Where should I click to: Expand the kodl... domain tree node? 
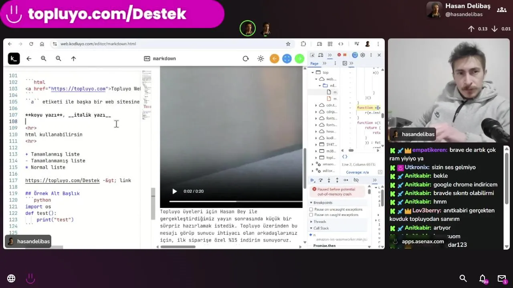coord(316,138)
